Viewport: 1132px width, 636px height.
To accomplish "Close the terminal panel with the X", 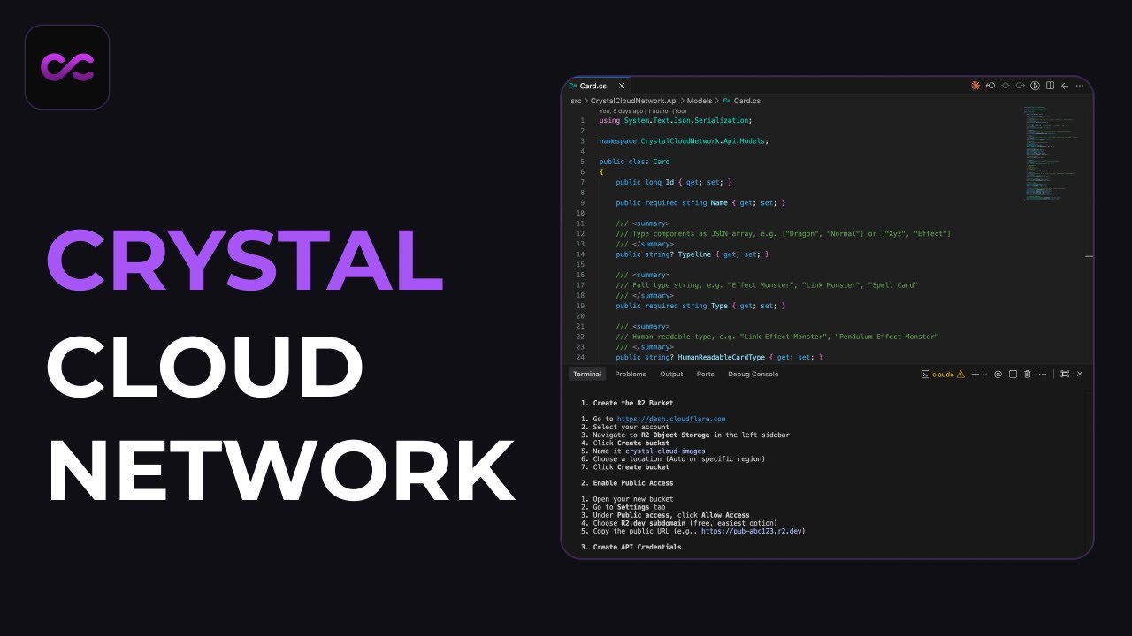I will coord(1080,375).
